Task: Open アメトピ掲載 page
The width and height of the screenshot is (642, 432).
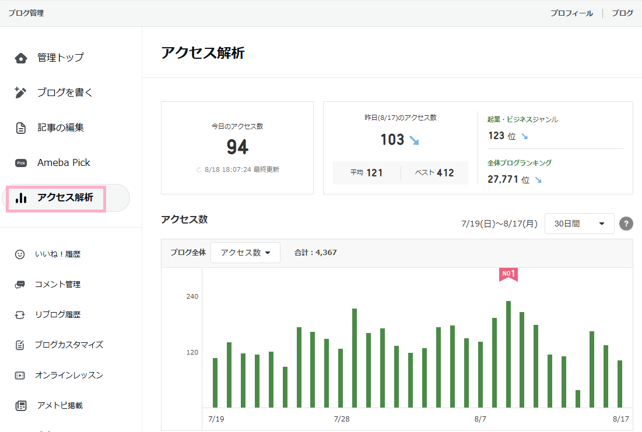Action: 60,405
